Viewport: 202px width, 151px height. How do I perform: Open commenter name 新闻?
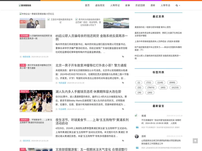click(x=144, y=116)
